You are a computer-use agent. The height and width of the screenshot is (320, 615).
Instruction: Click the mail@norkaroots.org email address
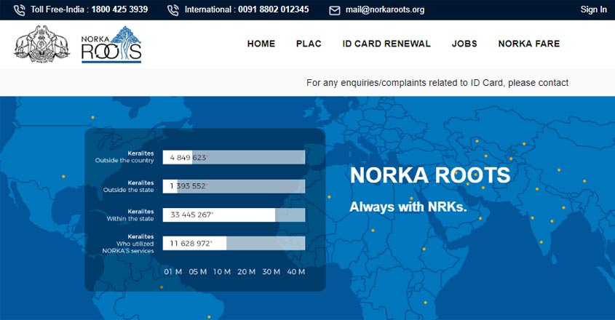385,10
